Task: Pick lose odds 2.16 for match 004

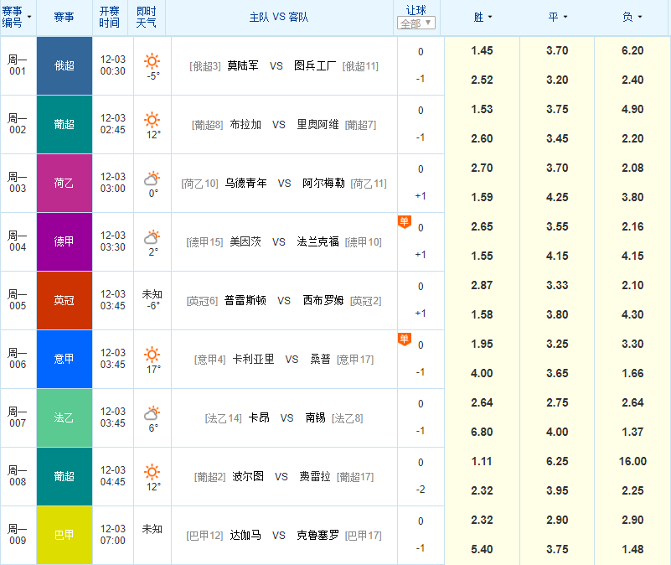Action: (x=632, y=226)
